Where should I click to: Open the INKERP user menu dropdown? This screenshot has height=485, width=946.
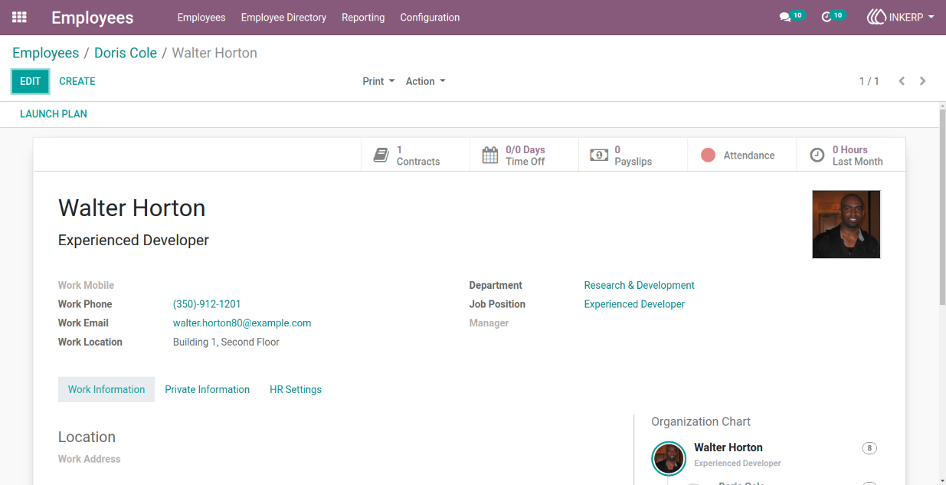click(x=900, y=17)
